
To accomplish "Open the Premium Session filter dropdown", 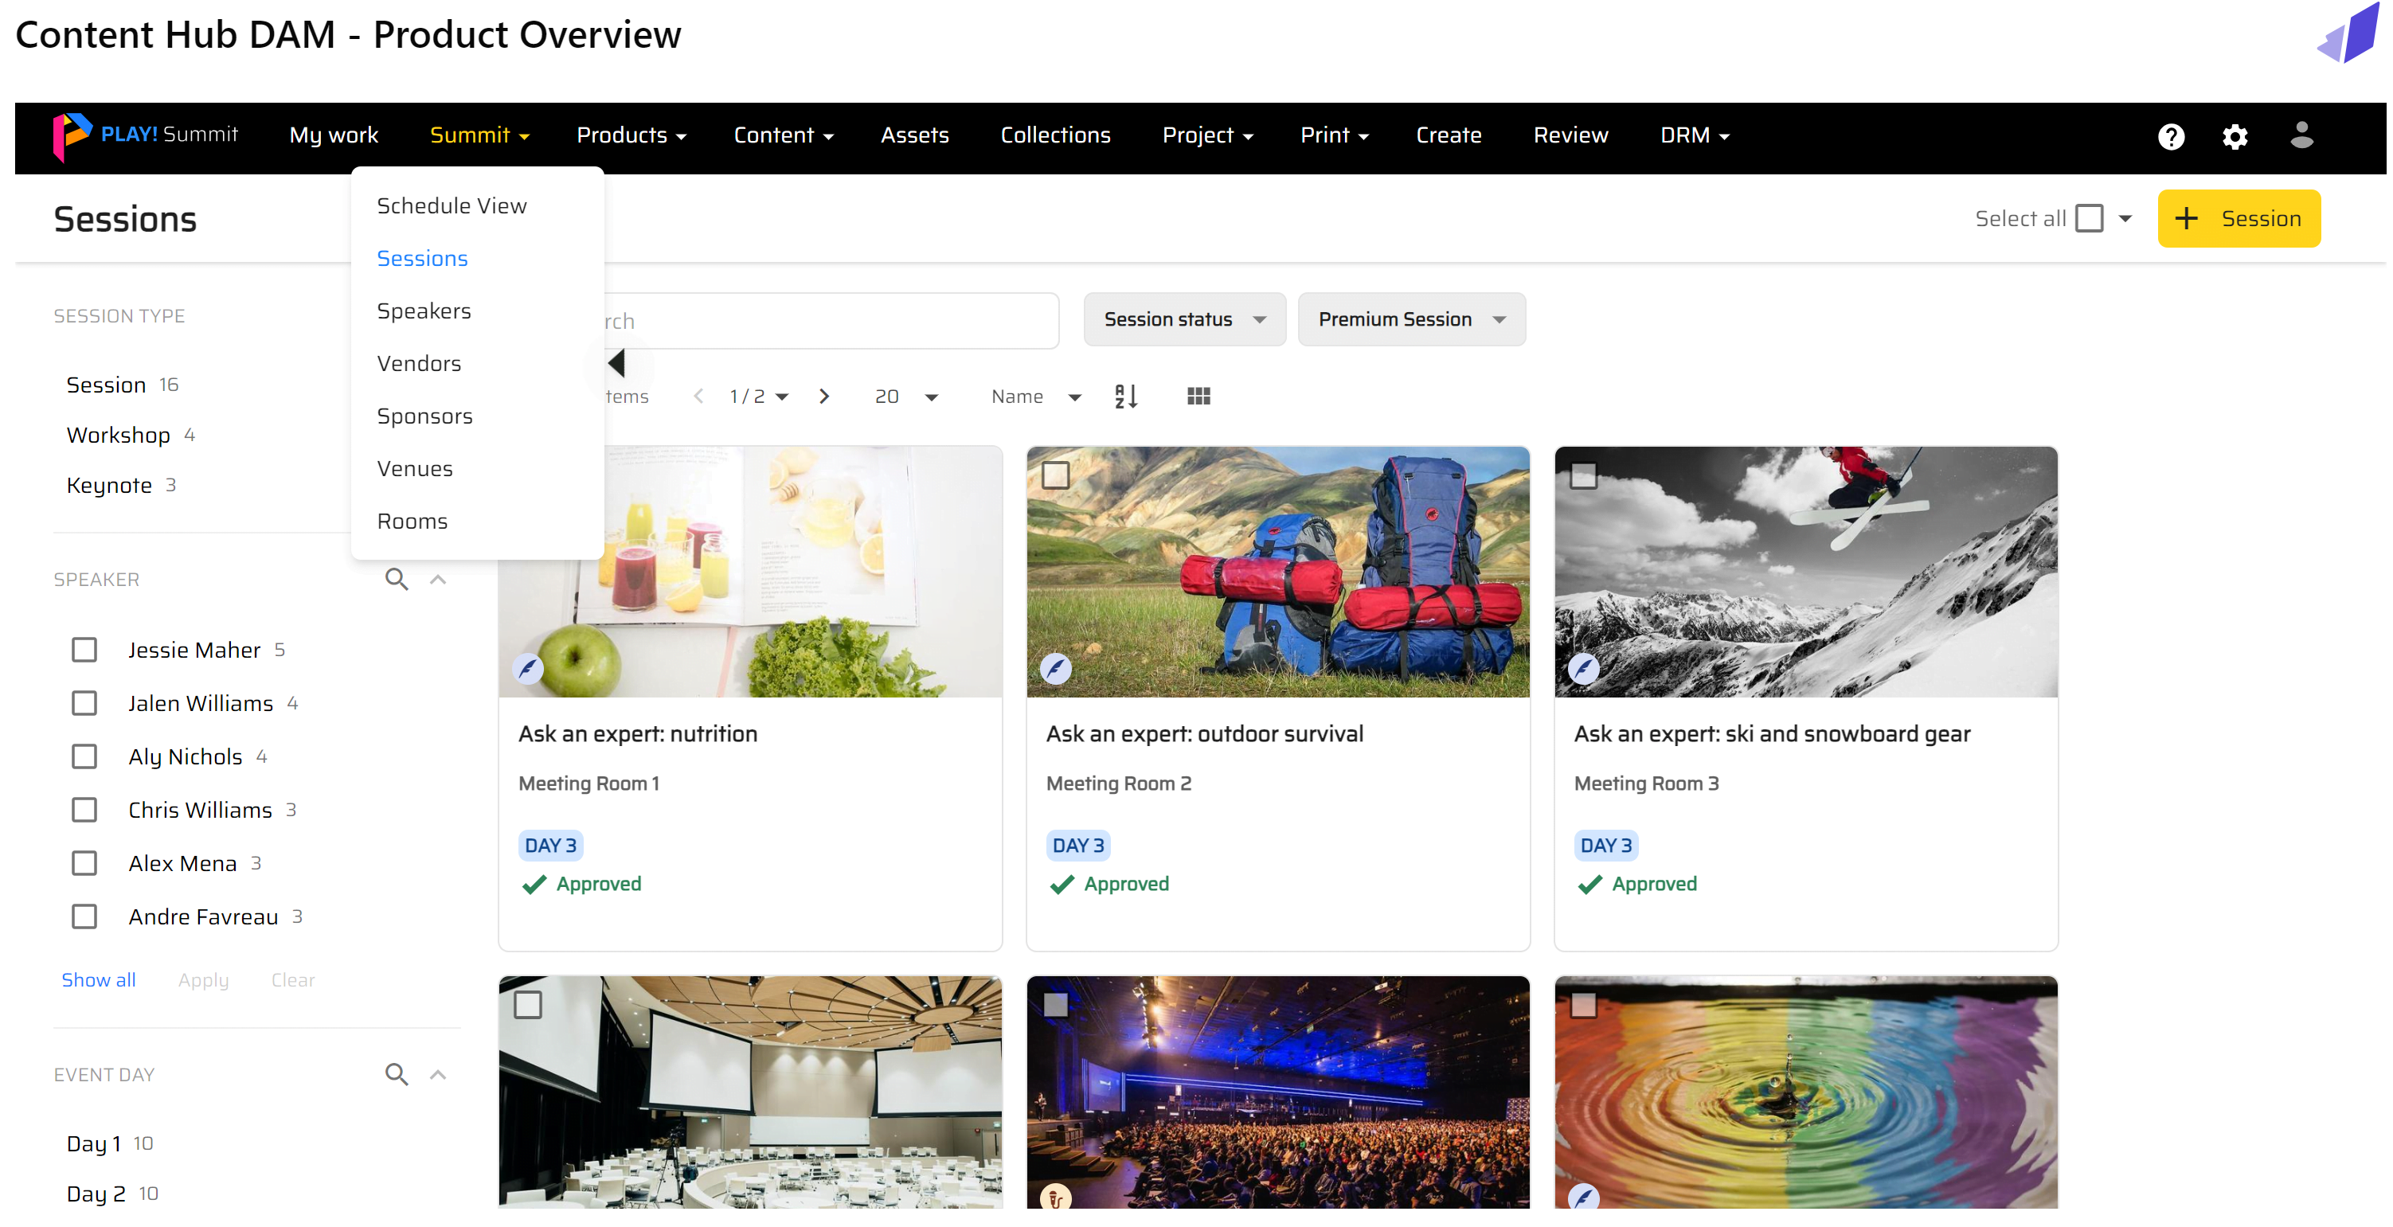I will [1410, 319].
